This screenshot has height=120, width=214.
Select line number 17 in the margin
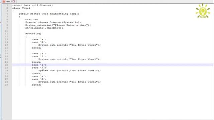[6, 51]
